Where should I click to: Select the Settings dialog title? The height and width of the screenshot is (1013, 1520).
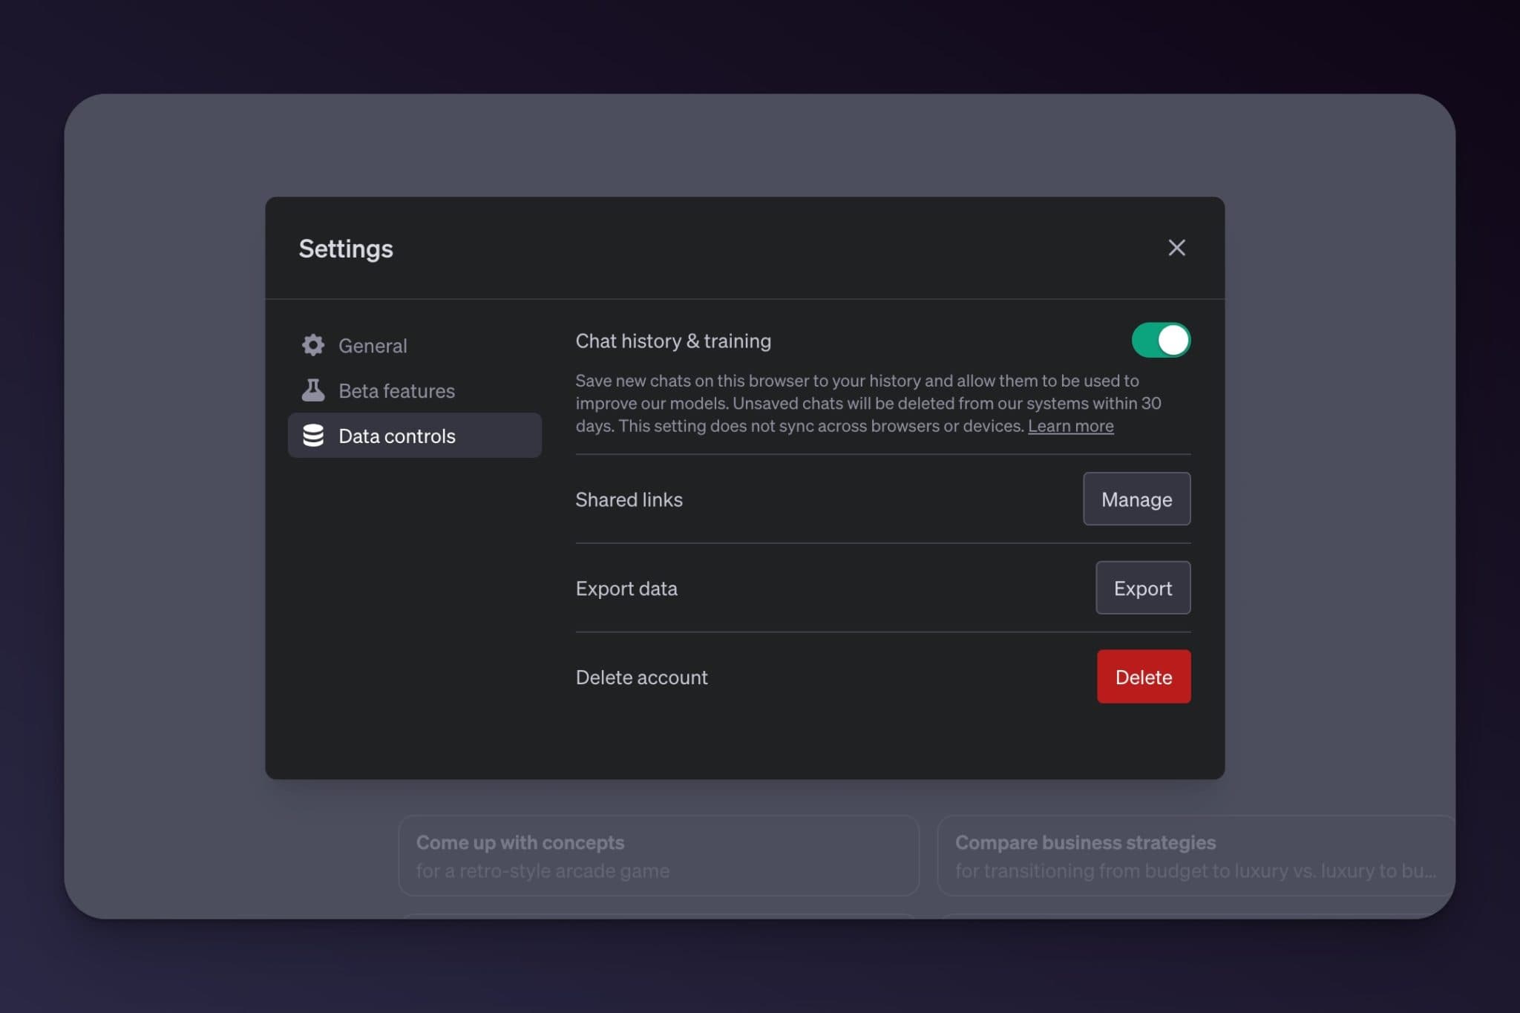point(345,248)
